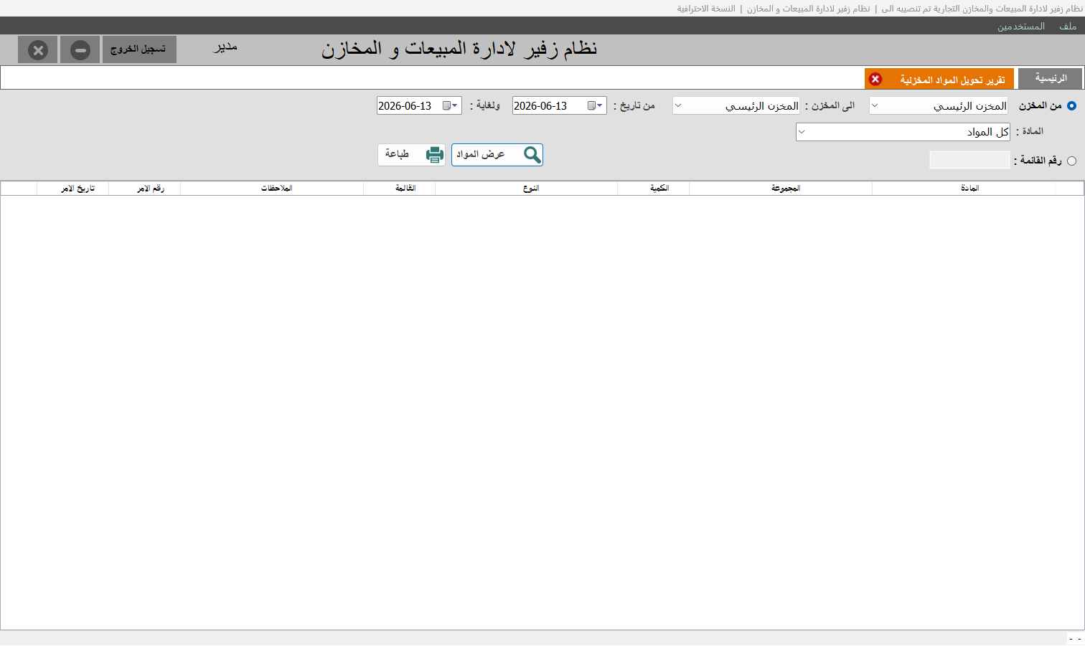Switch to the الرئيسية tab

[1051, 79]
